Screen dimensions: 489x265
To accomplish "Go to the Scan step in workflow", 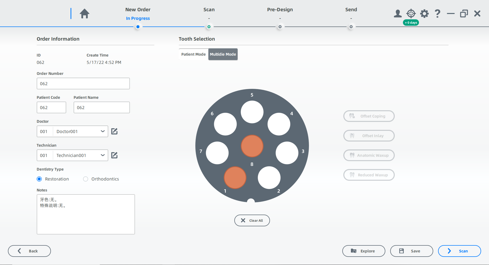I will click(x=209, y=10).
